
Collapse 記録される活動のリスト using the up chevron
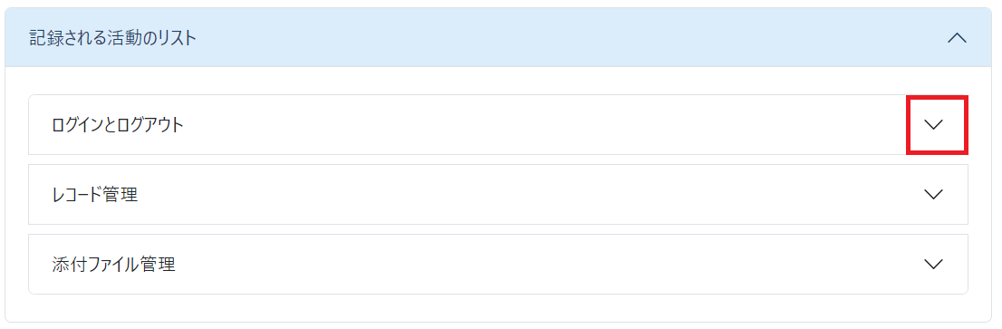point(957,38)
